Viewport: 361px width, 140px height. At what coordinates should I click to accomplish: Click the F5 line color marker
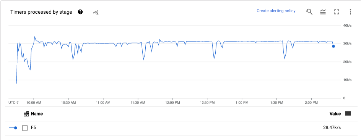pyautogui.click(x=13, y=128)
